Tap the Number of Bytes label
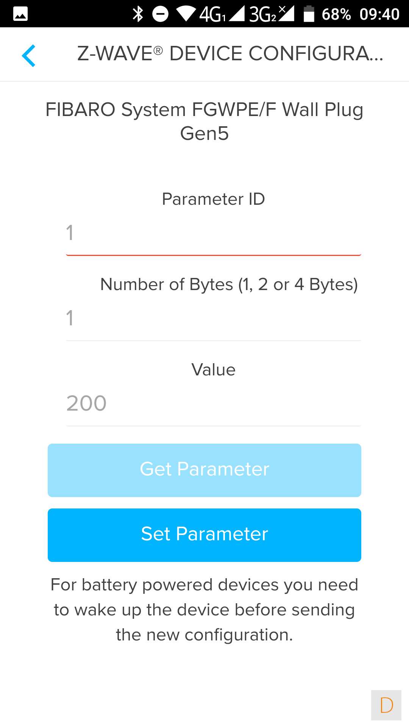This screenshot has width=409, height=728. 229,284
